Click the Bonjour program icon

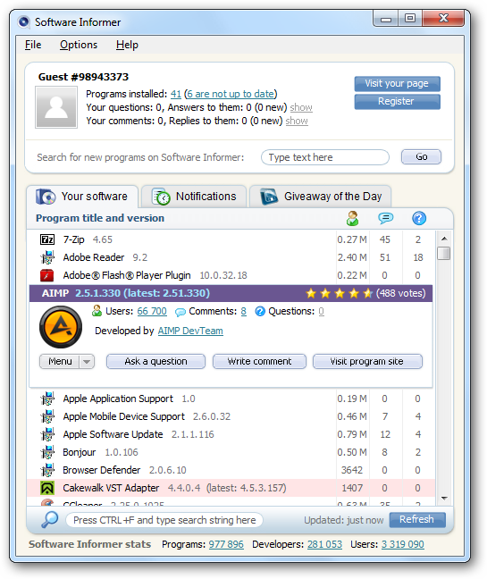(47, 452)
